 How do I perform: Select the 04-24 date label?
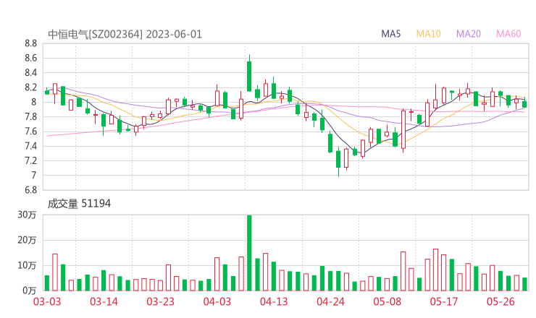pyautogui.click(x=330, y=302)
